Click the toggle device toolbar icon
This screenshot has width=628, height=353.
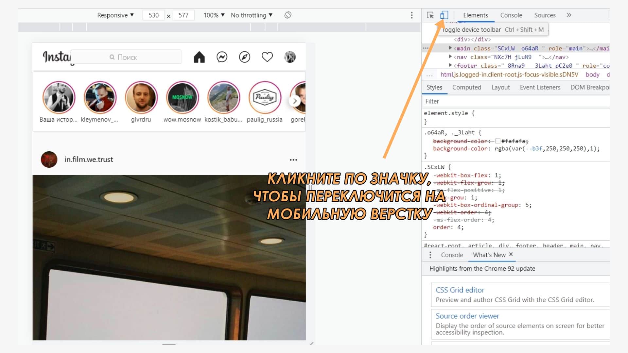(444, 15)
